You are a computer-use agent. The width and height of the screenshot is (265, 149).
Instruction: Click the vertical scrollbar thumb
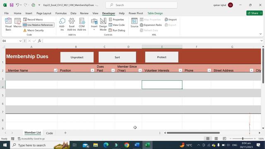(263, 65)
